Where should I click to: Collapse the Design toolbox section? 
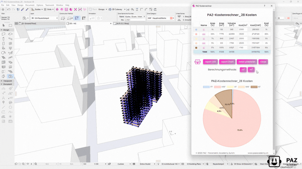[x=2, y=30]
